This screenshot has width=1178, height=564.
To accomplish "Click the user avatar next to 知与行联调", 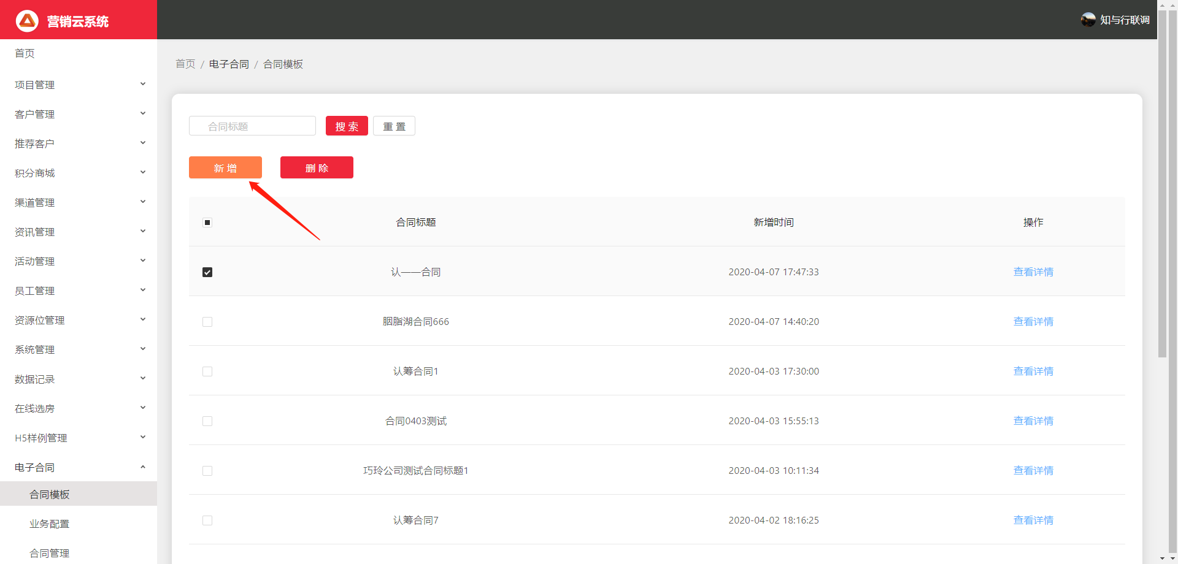I will tap(1088, 20).
